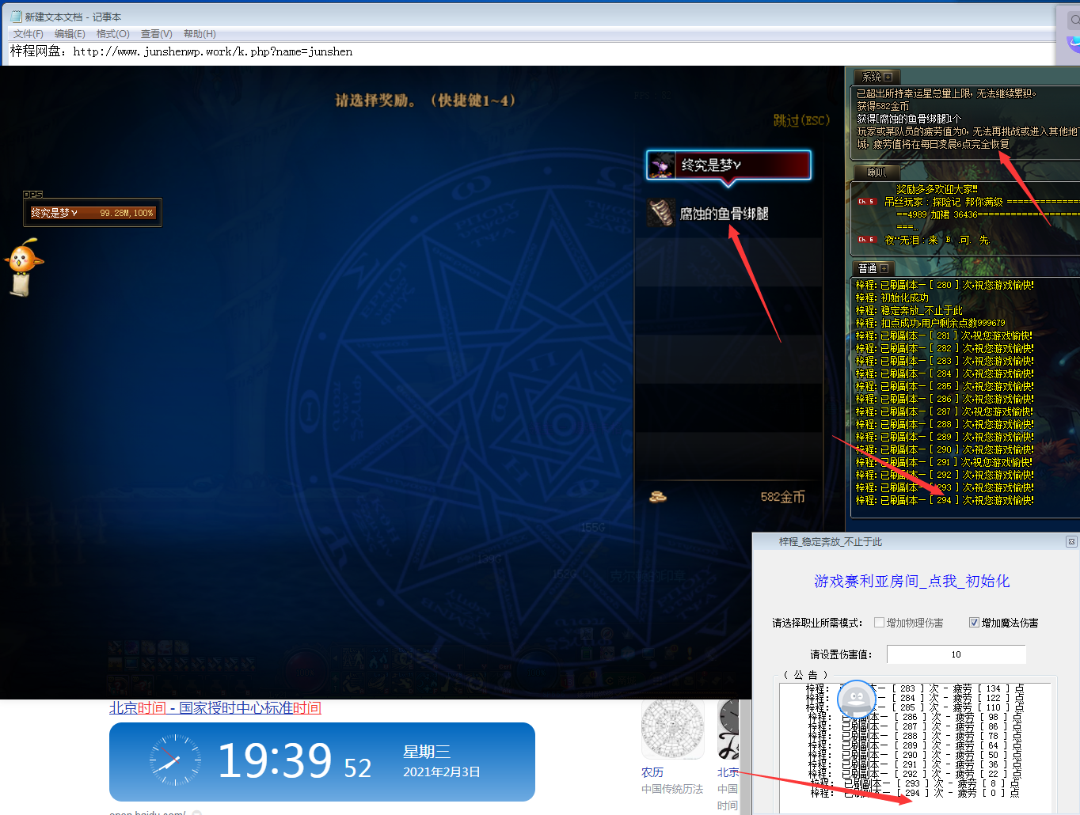This screenshot has height=815, width=1080.
Task: Click the 农历 calendar thumbnail on the webpage
Action: click(x=672, y=728)
